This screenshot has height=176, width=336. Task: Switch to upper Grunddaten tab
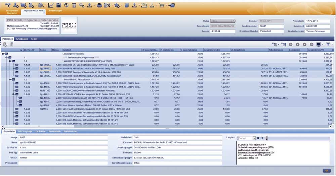click(x=22, y=39)
